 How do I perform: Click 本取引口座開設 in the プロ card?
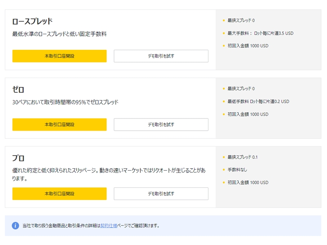coord(60,194)
